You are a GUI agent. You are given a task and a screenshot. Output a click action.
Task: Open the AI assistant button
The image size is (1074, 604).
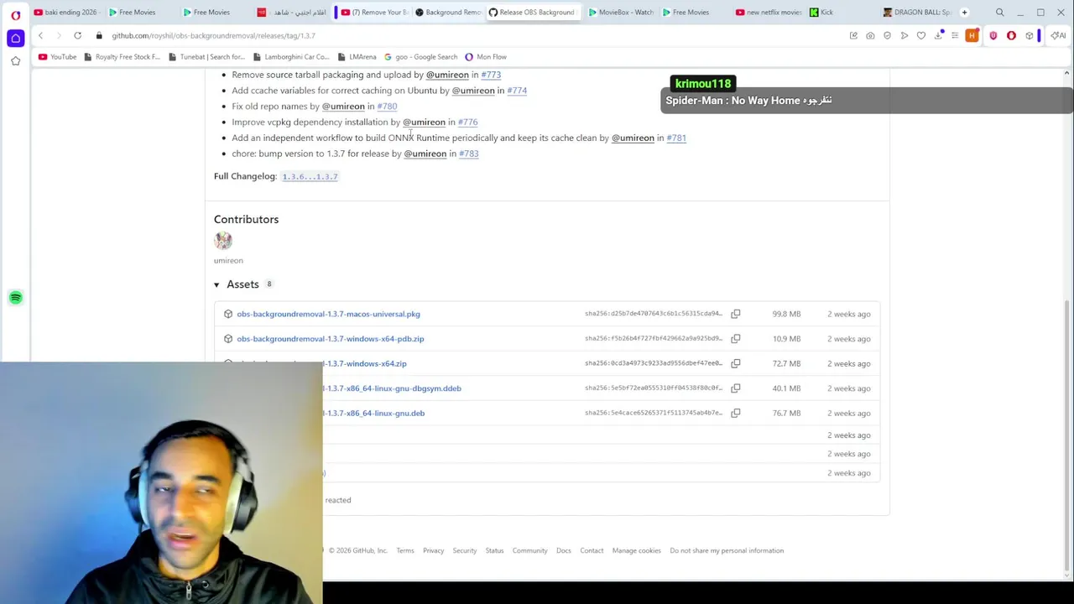(1058, 35)
